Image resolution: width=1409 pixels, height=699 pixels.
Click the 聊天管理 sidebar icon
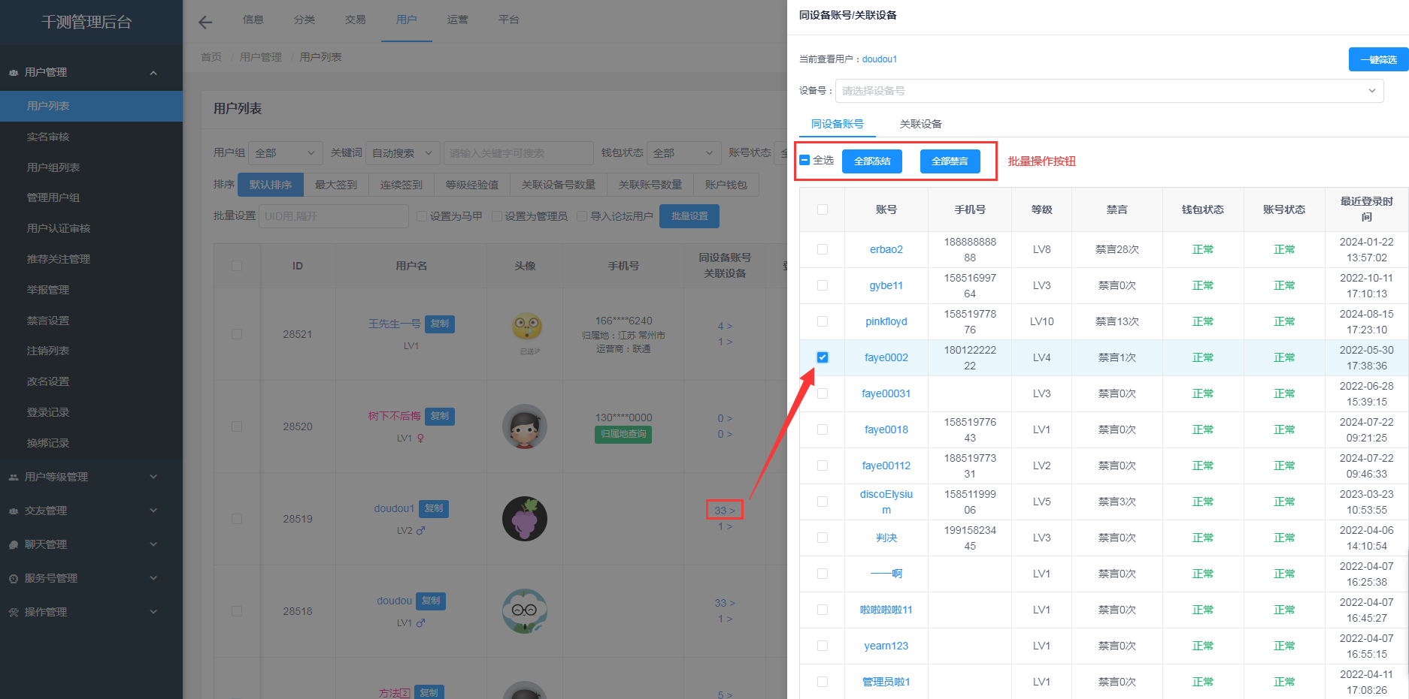(x=14, y=545)
